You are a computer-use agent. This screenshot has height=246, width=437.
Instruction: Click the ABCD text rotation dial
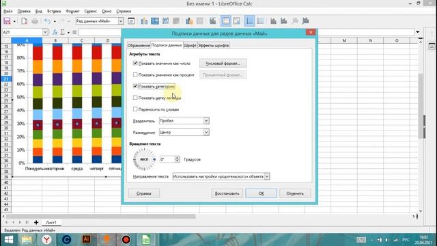144,159
